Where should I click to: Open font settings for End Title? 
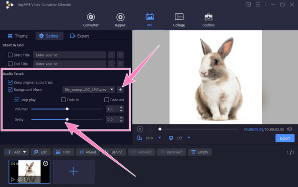[111, 64]
